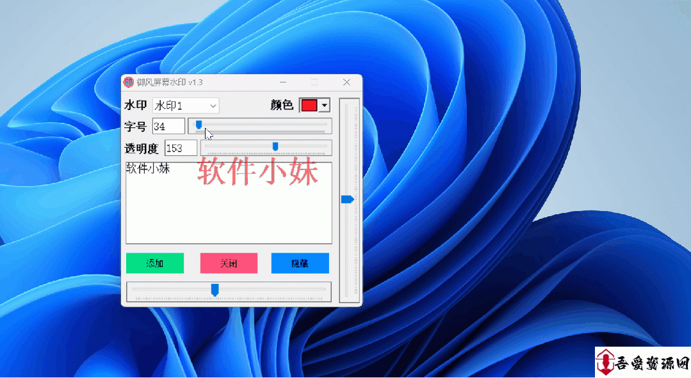This screenshot has width=691, height=378.
Task: Click the 颜色 label
Action: tap(282, 105)
